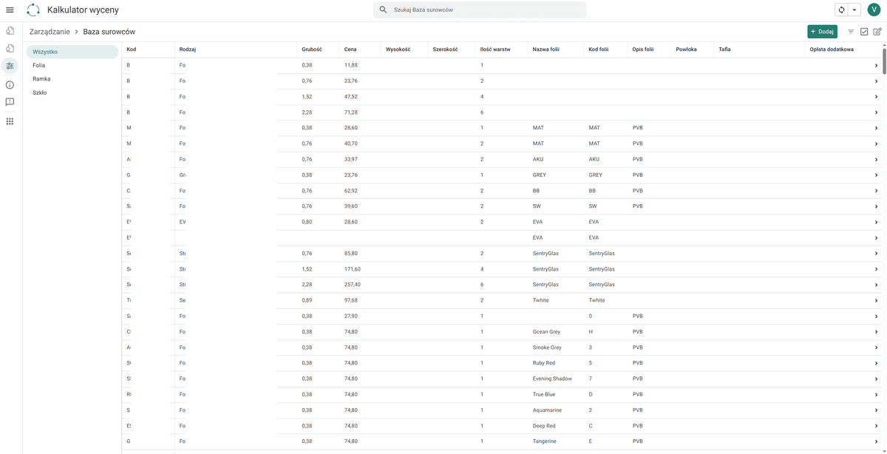Open chevron of row priced 257,40
Viewport: 887px width, 454px height.
876,285
